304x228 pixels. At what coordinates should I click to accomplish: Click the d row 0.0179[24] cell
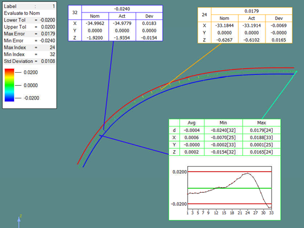tap(261, 130)
